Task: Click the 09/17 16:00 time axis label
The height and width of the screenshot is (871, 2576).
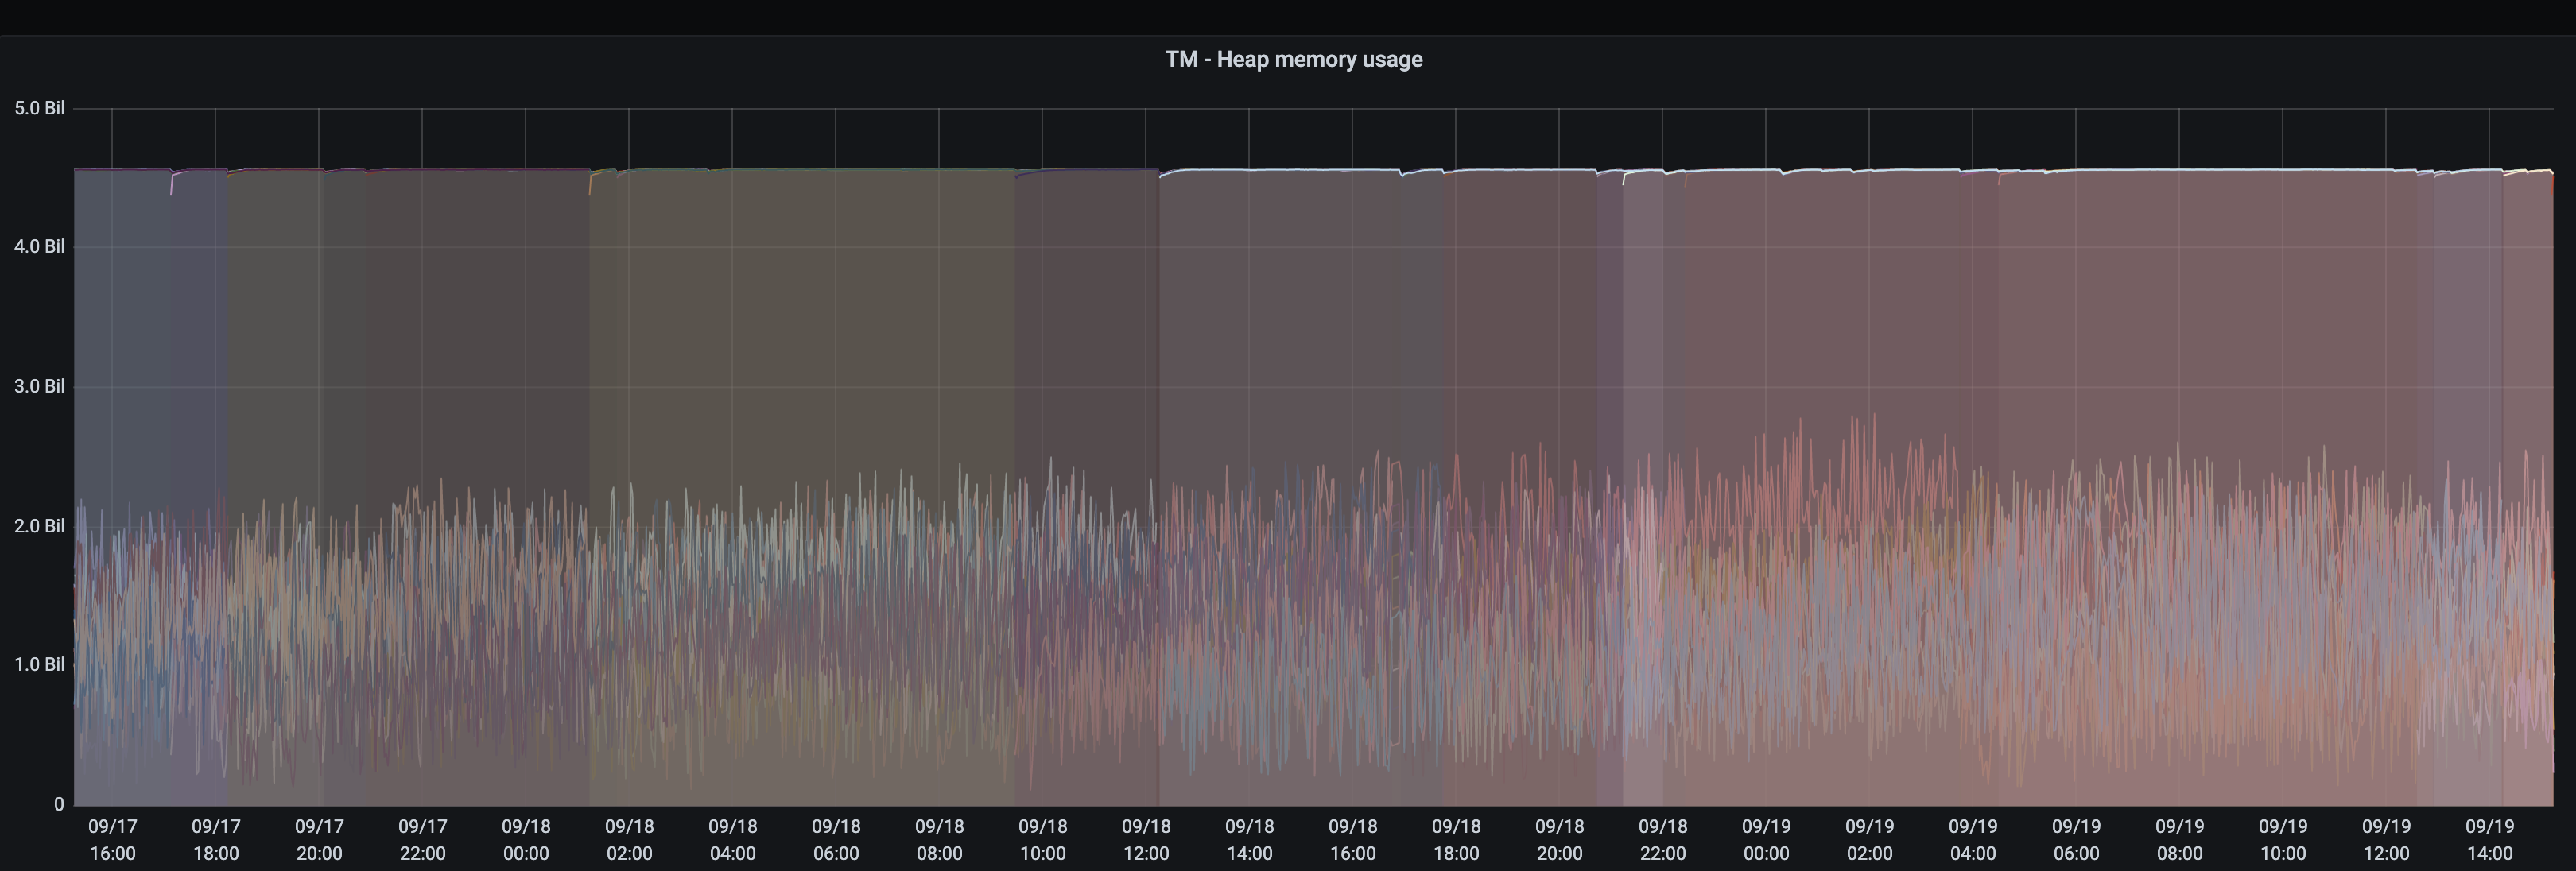Action: pyautogui.click(x=112, y=840)
